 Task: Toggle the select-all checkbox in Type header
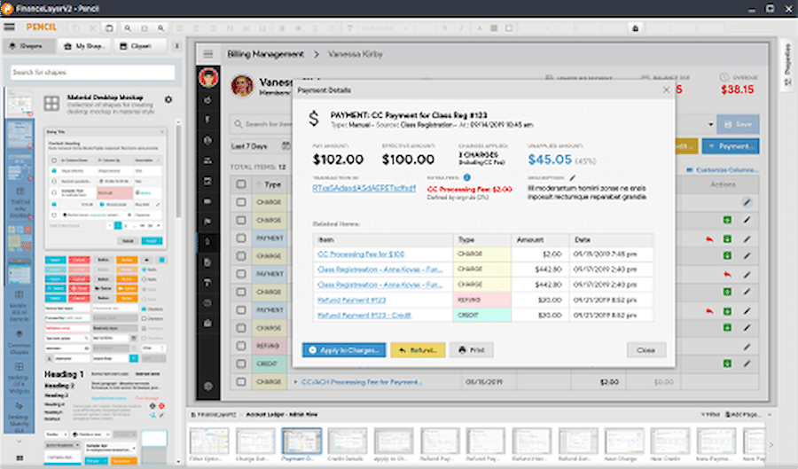(240, 184)
